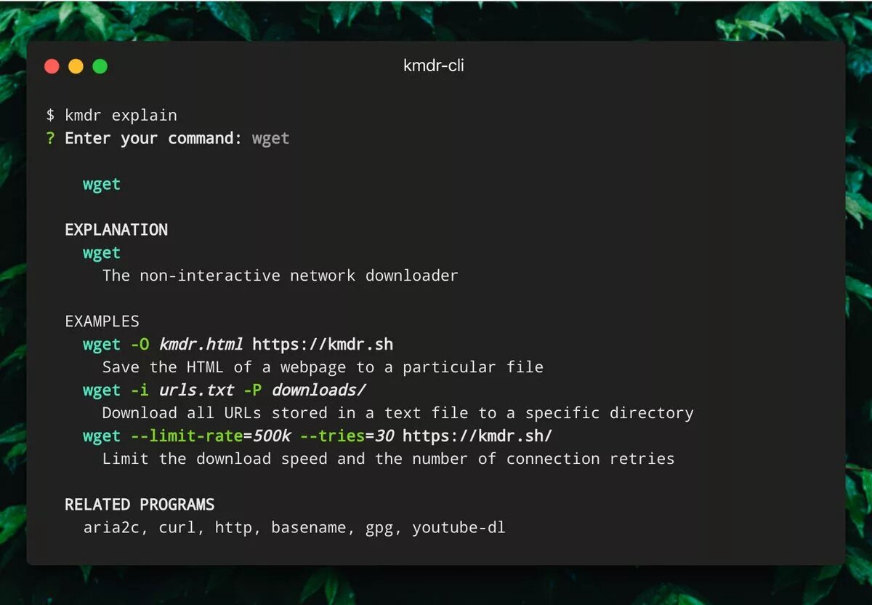
Task: Click the '$ kmdr explain' command line
Action: (112, 115)
